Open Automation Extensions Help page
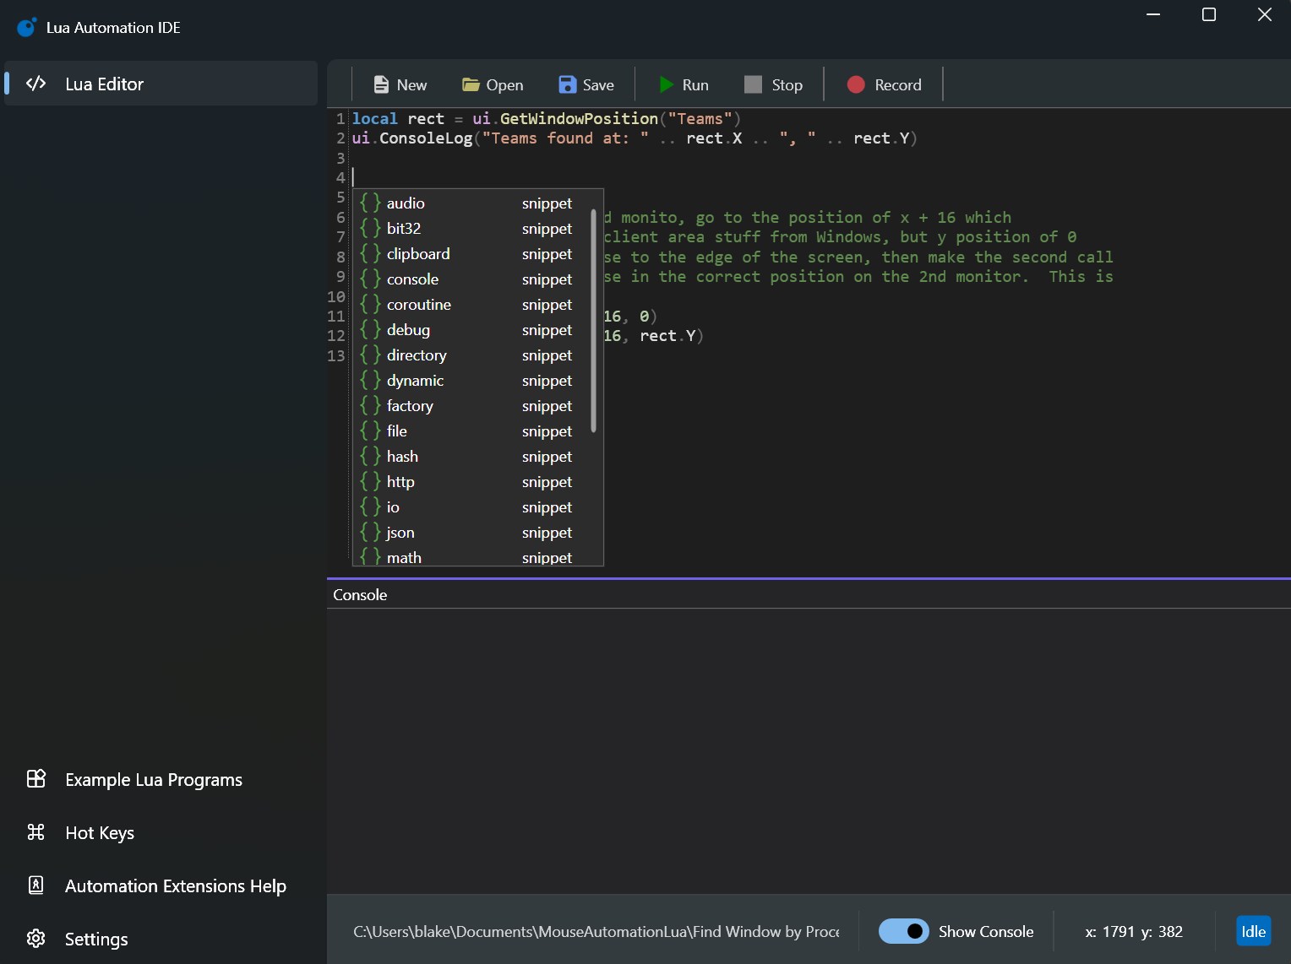This screenshot has width=1291, height=964. (x=161, y=885)
